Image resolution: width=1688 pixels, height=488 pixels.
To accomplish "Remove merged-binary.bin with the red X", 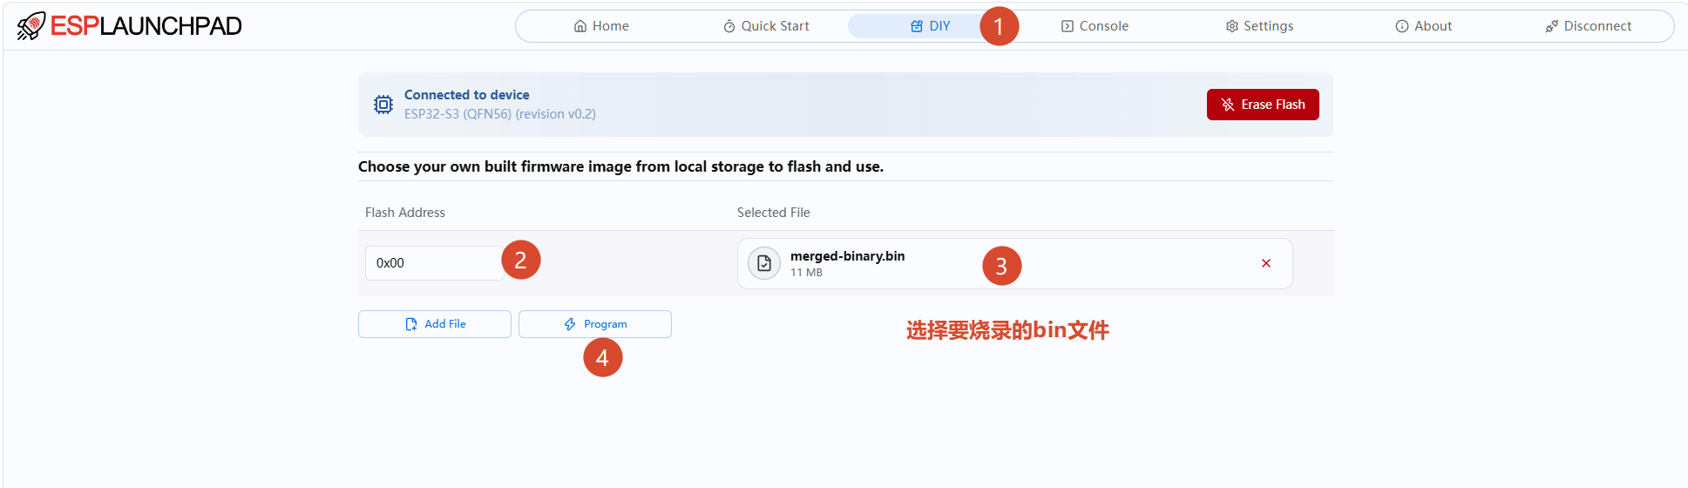I will pos(1266,263).
